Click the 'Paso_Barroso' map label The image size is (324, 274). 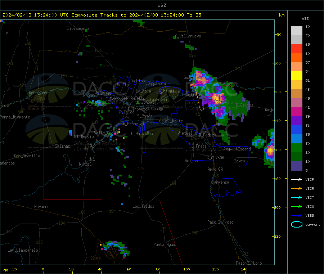220,222
